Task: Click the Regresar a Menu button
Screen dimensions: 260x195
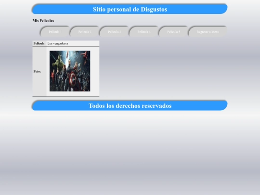Action: 208,32
